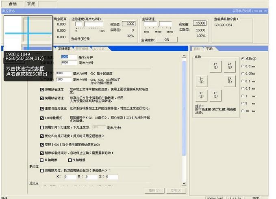The image size is (276, 199).
Task: Click the tool change Z coordinate field
Action: [x=112, y=177]
